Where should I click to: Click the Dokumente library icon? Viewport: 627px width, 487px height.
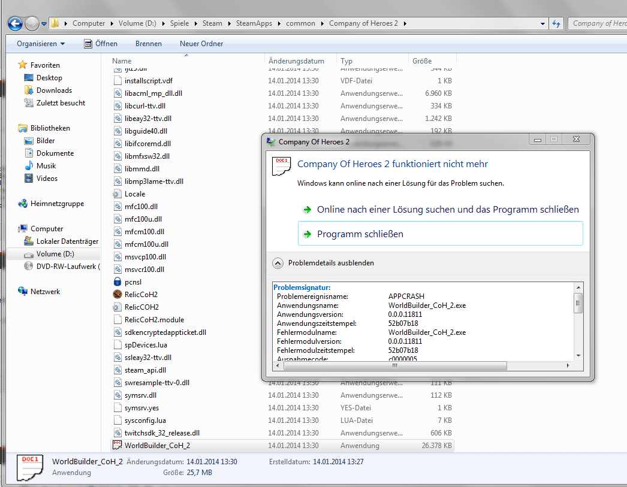click(28, 153)
